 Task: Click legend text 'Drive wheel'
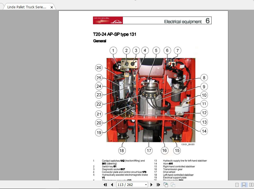pos(169,172)
